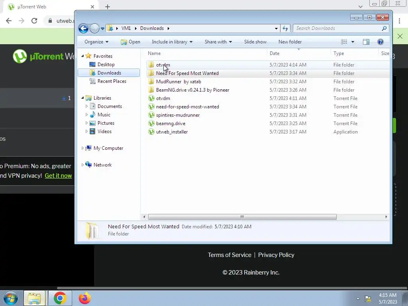408x306 pixels.
Task: Select Recent Places in Favorites
Action: [x=112, y=81]
